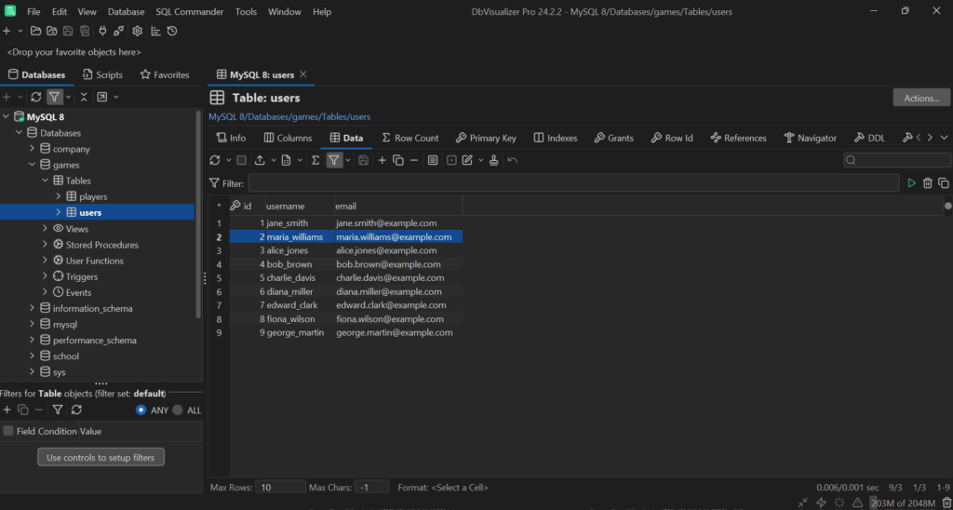Open the Tools menu

tap(246, 11)
